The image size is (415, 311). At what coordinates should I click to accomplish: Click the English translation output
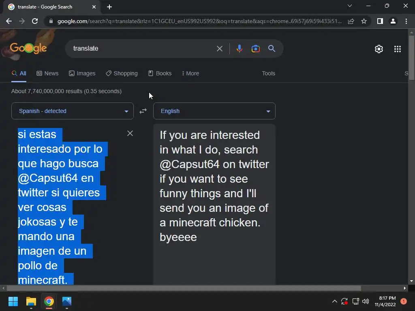tap(214, 186)
